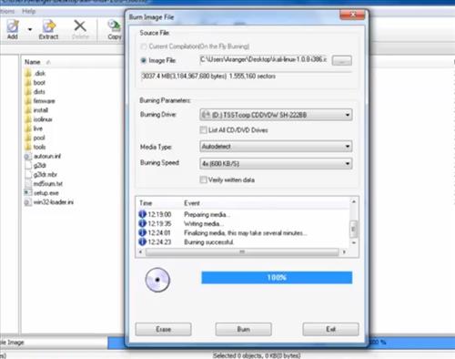455x359 pixels.
Task: Select the Image File radio button
Action: [x=144, y=60]
